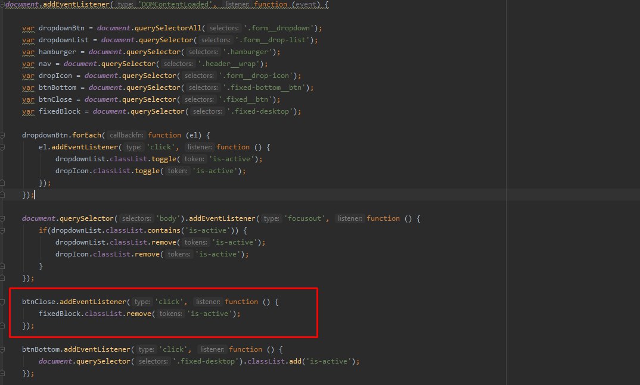Click 'function' keyword on the btnBottom line
This screenshot has height=385, width=640.
point(246,349)
